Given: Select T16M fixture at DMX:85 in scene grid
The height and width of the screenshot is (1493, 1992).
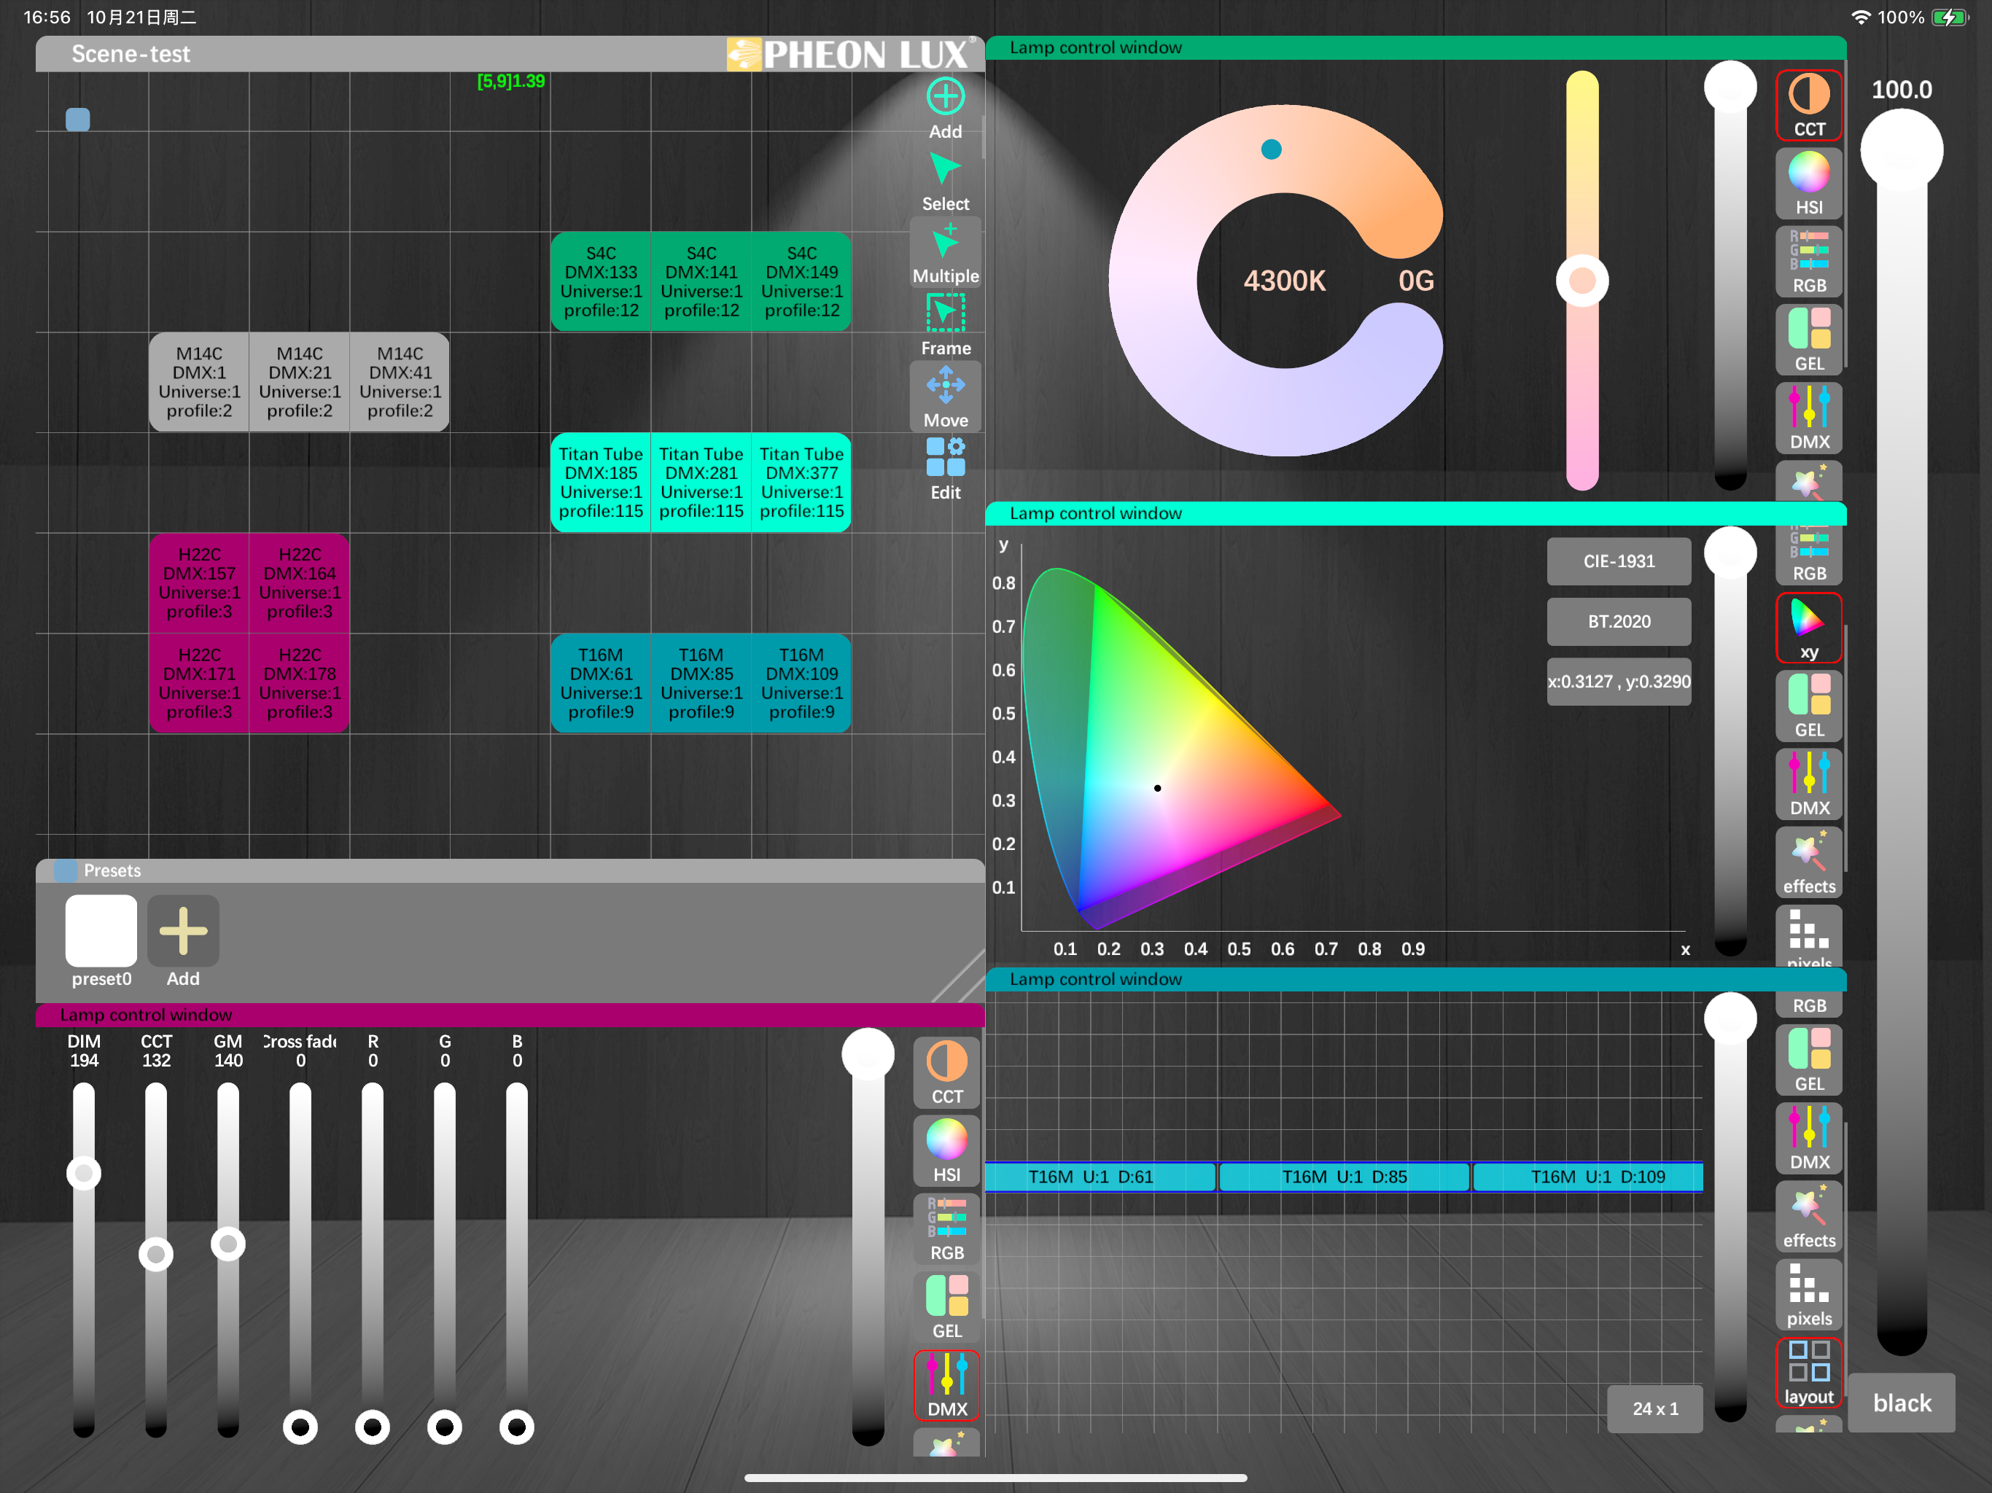Looking at the screenshot, I should click(x=701, y=684).
